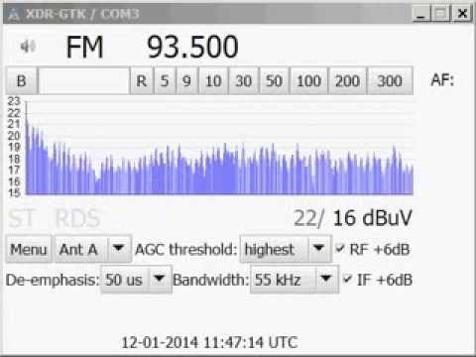Open the Ant A antenna dropdown
This screenshot has height=357, width=476.
point(93,249)
